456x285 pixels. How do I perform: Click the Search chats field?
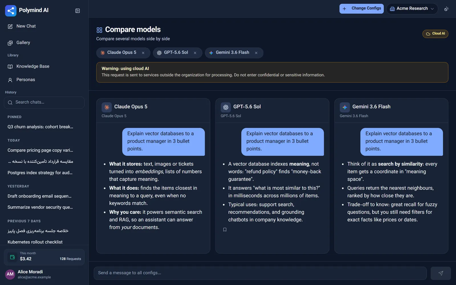(x=44, y=102)
